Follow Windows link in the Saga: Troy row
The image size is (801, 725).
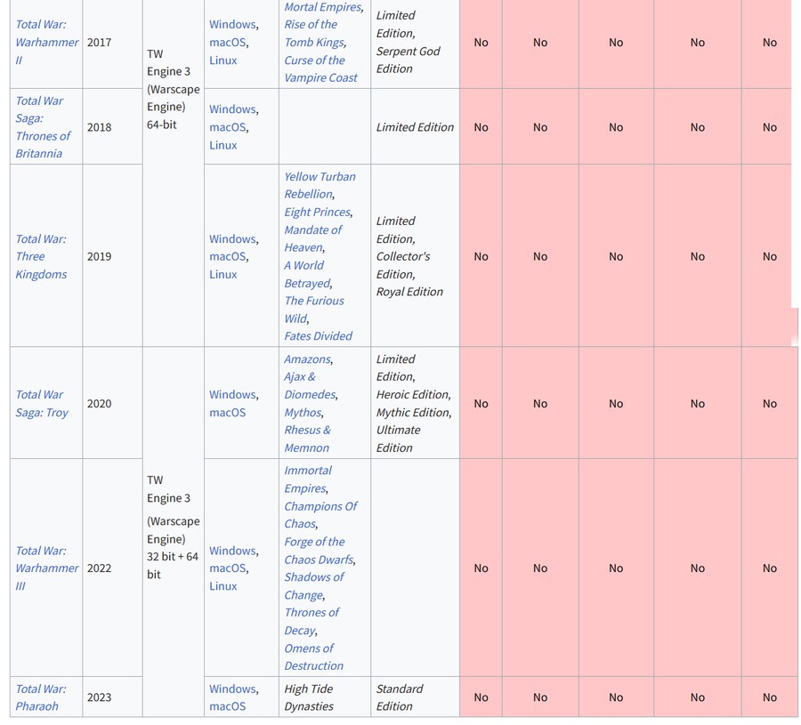[232, 395]
